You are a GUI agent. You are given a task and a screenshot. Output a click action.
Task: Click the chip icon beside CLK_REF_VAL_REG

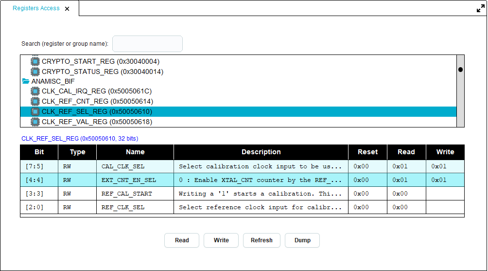pos(35,122)
